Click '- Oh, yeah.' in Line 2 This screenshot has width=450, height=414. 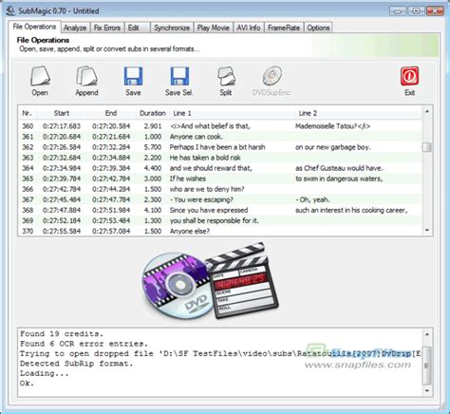(312, 199)
